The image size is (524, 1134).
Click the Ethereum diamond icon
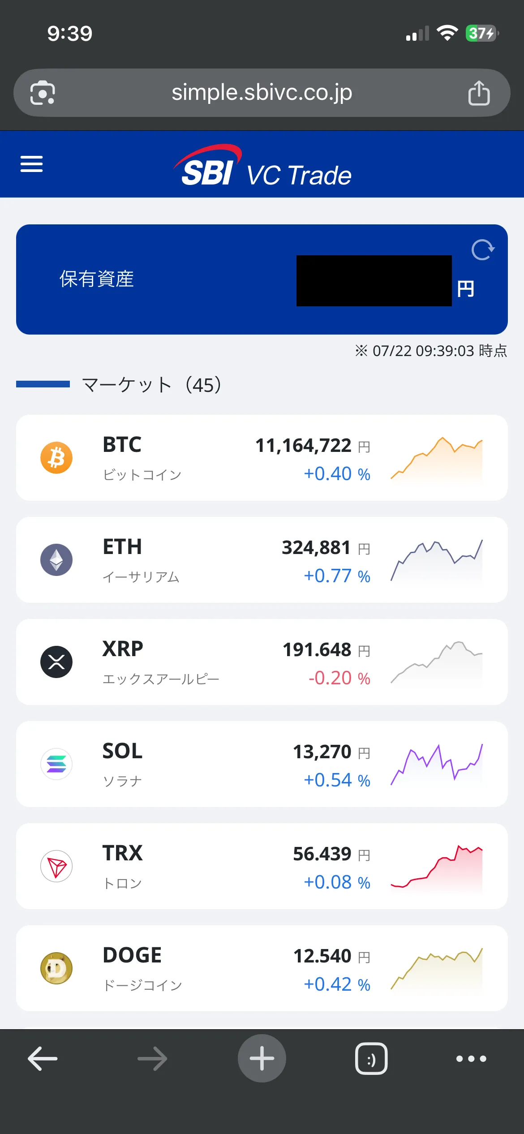pyautogui.click(x=56, y=560)
